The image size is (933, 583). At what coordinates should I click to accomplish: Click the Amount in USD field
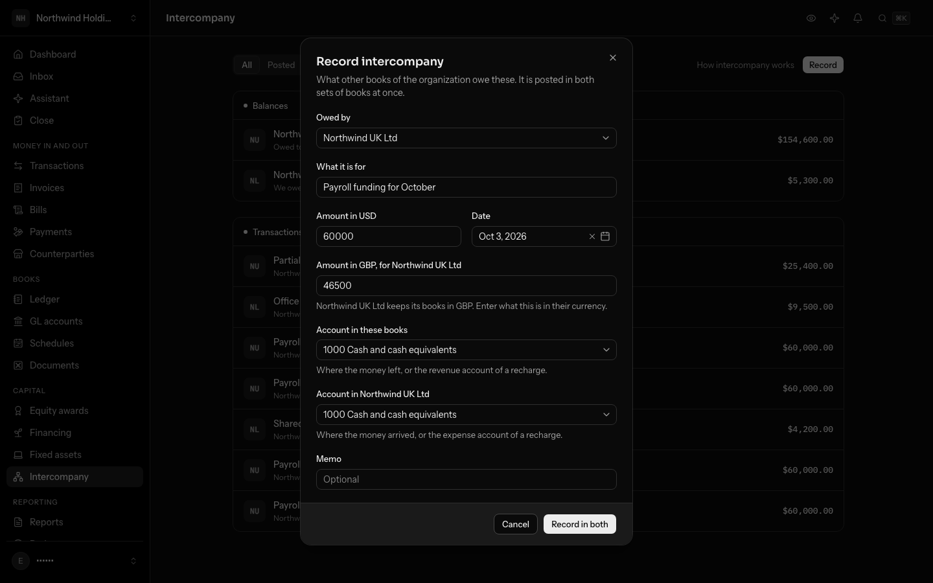[x=389, y=236]
